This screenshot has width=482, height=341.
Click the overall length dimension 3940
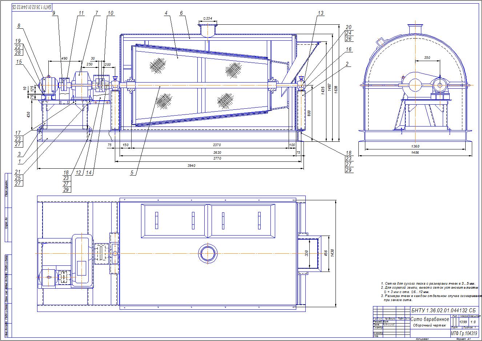tap(192, 166)
